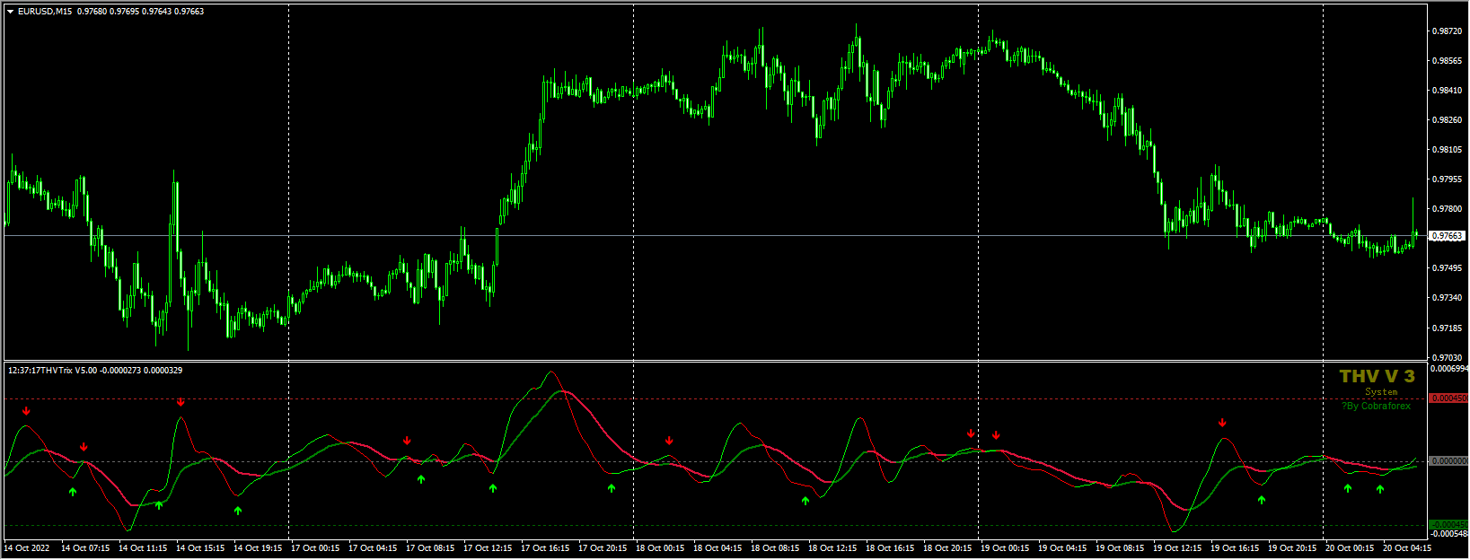Click the 17 Oct 16:15 time axis label
Image resolution: width=1470 pixels, height=560 pixels.
(x=545, y=548)
